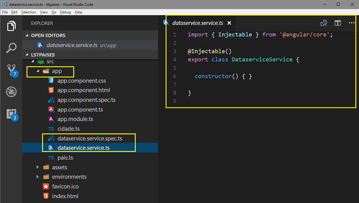The width and height of the screenshot is (359, 203).
Task: Open Source Control view with 7 changes
Action: tap(11, 69)
